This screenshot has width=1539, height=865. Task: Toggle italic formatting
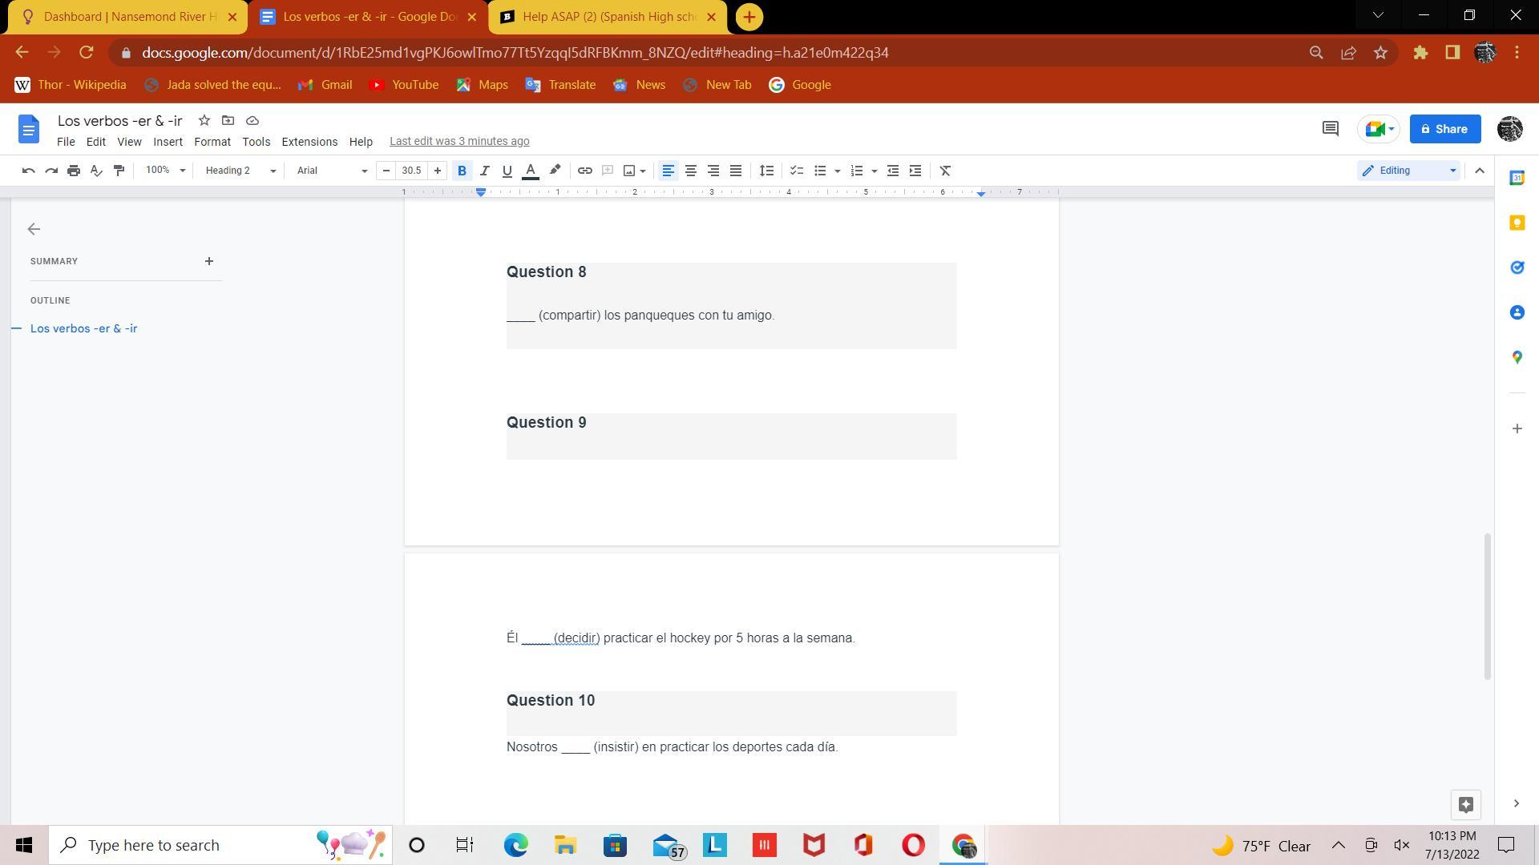click(x=484, y=171)
